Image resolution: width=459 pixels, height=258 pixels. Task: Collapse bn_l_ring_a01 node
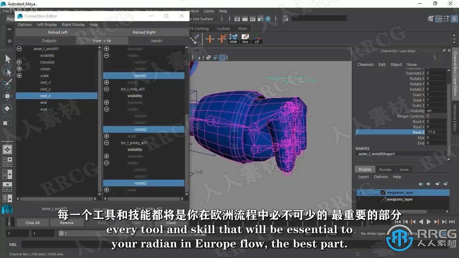pyautogui.click(x=107, y=89)
